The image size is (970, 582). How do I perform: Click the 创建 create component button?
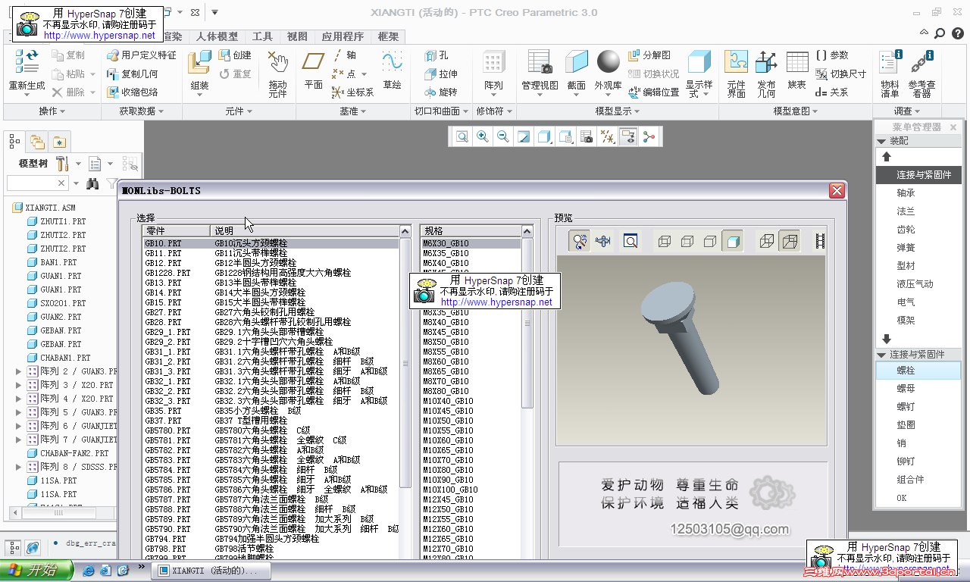(235, 55)
